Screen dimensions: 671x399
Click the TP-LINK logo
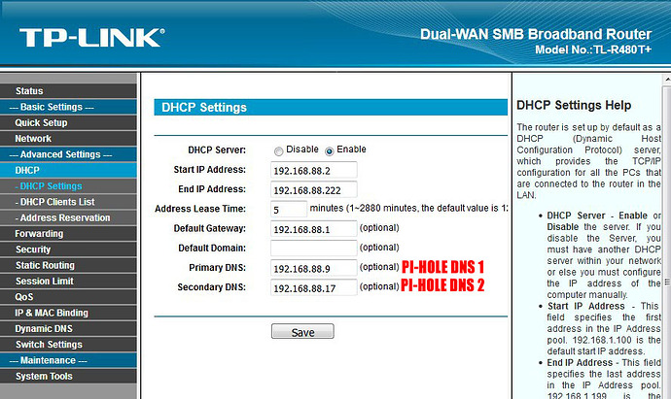(x=90, y=39)
